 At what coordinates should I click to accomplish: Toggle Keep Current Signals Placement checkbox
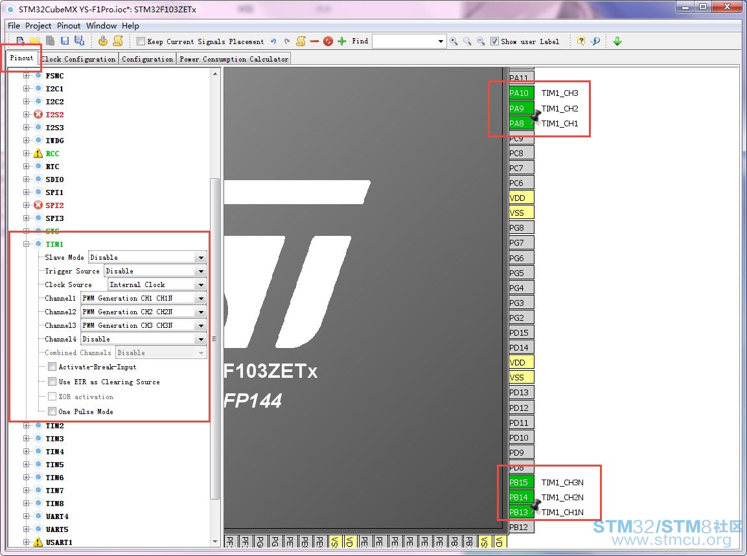coord(141,41)
